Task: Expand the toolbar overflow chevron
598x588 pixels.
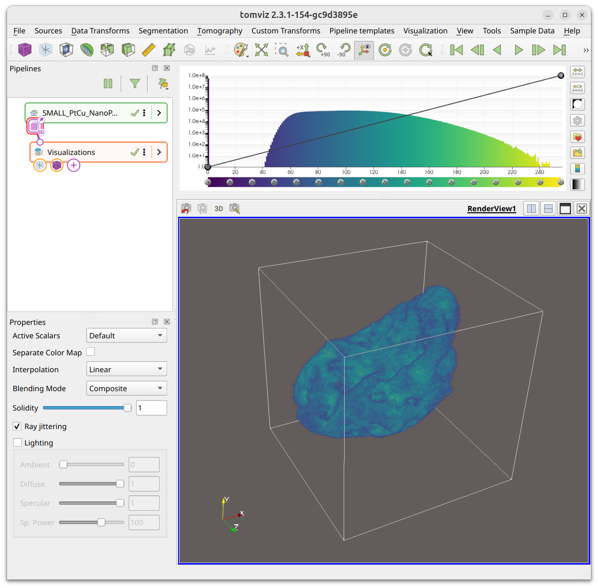Action: pyautogui.click(x=586, y=50)
